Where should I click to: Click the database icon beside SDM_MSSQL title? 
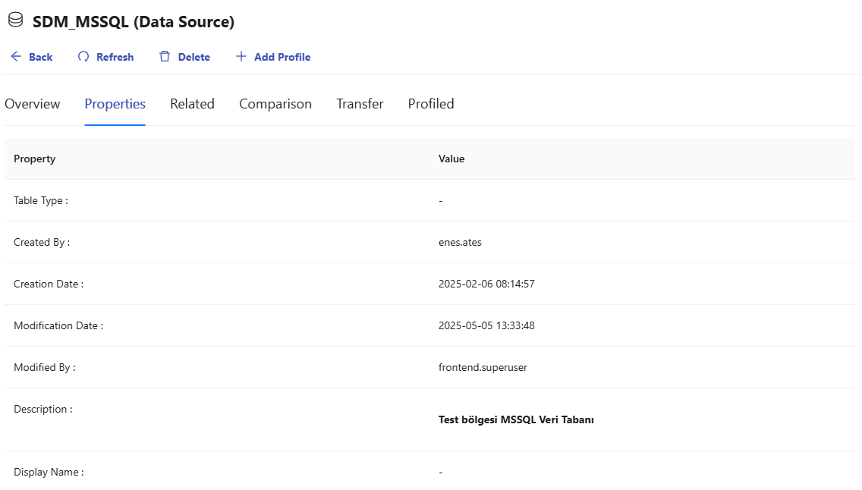pos(15,21)
